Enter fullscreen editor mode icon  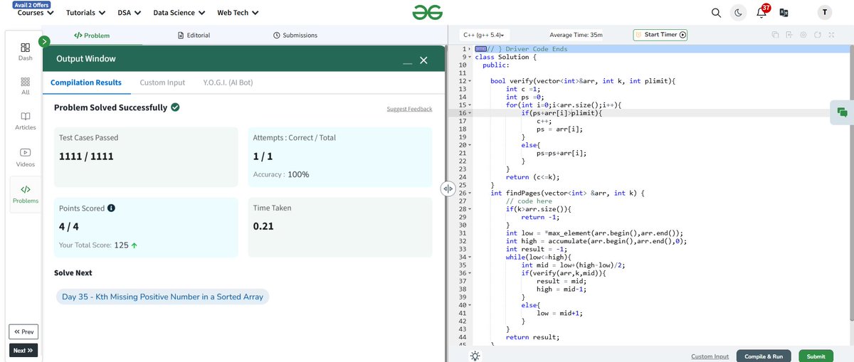[x=831, y=35]
